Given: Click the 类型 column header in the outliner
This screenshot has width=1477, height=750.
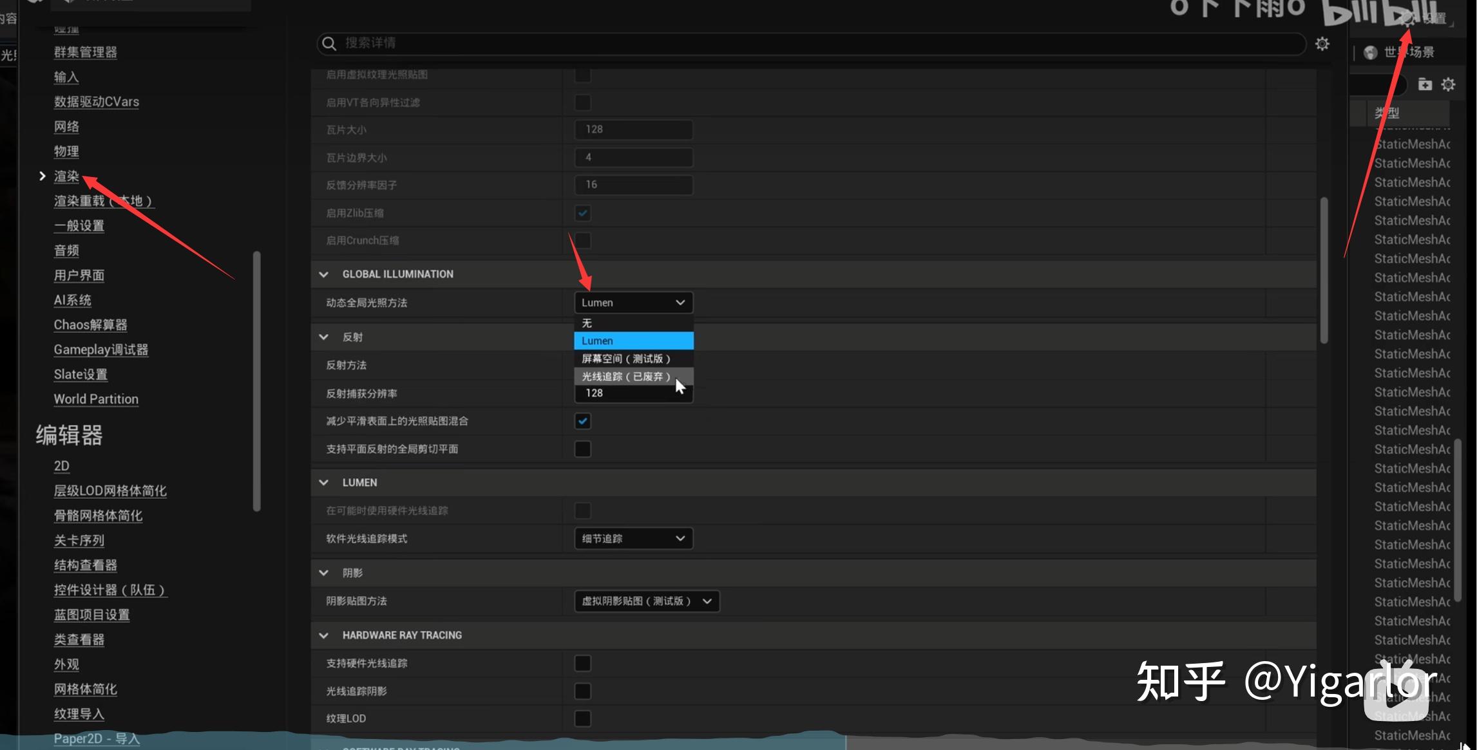Looking at the screenshot, I should (x=1387, y=113).
